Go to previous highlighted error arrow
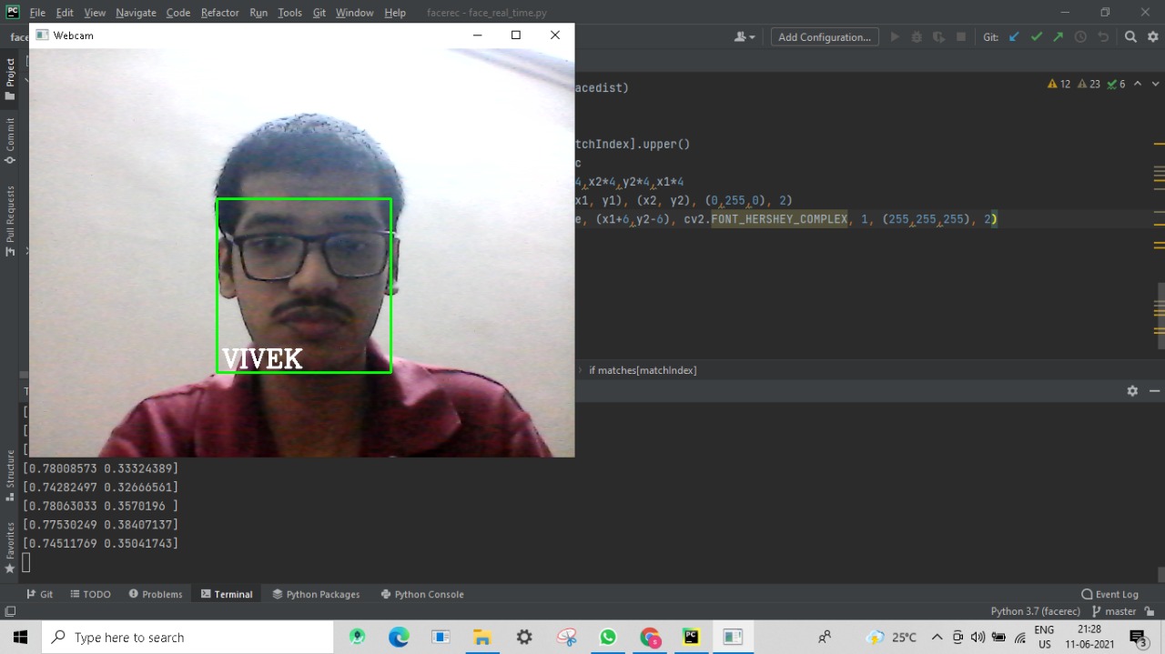 click(1138, 84)
